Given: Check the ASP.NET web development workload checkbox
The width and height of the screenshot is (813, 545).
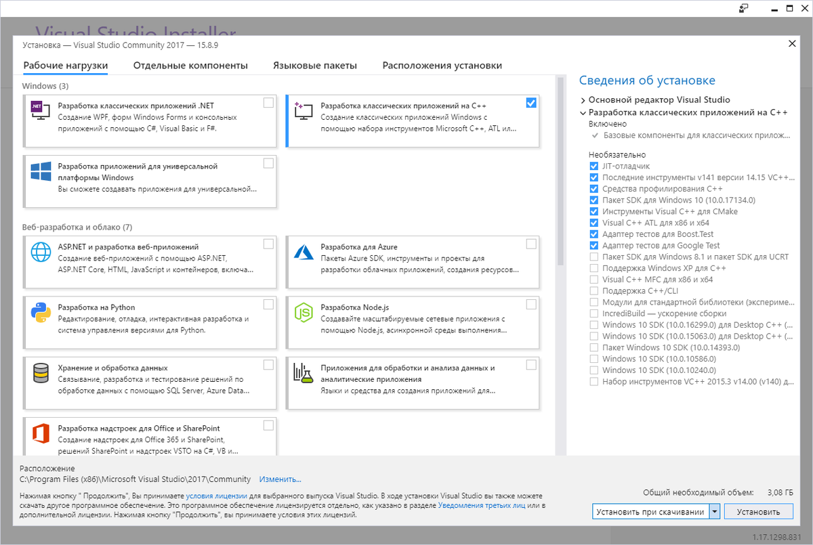Looking at the screenshot, I should 268,244.
